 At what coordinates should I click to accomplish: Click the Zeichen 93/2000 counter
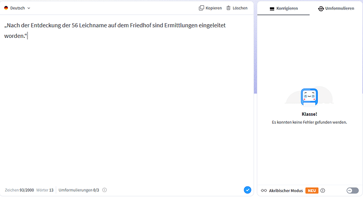(19, 190)
